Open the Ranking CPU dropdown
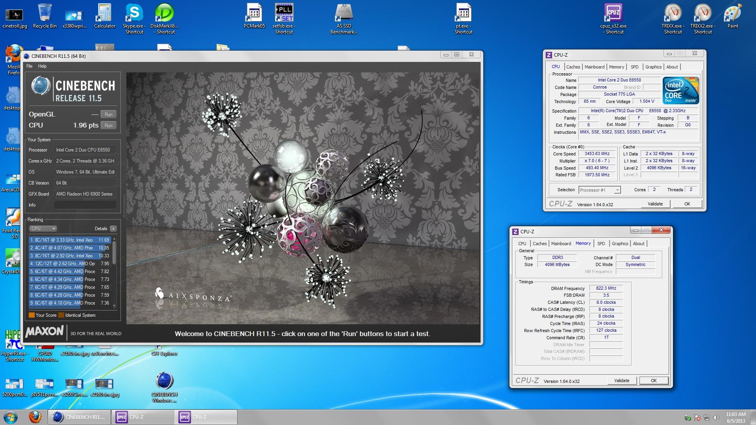The width and height of the screenshot is (756, 425). point(43,229)
